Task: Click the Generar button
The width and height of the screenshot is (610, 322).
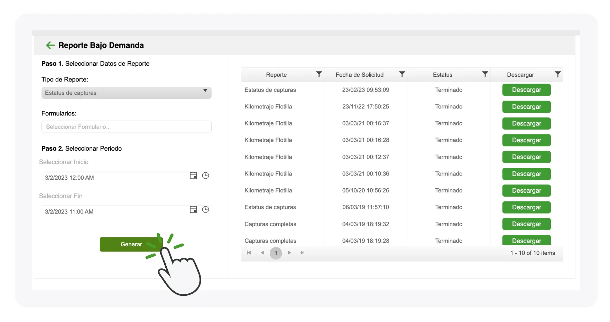Action: [131, 244]
